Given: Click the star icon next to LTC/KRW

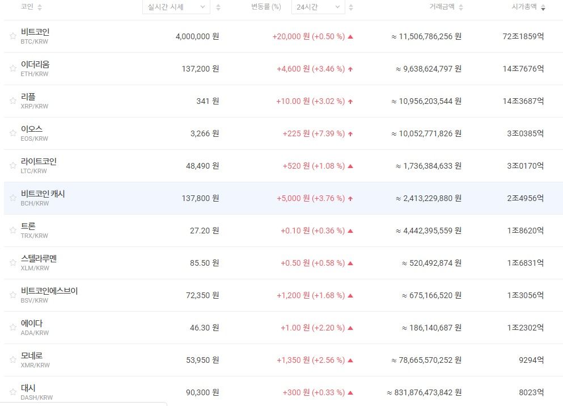Looking at the screenshot, I should tap(12, 166).
